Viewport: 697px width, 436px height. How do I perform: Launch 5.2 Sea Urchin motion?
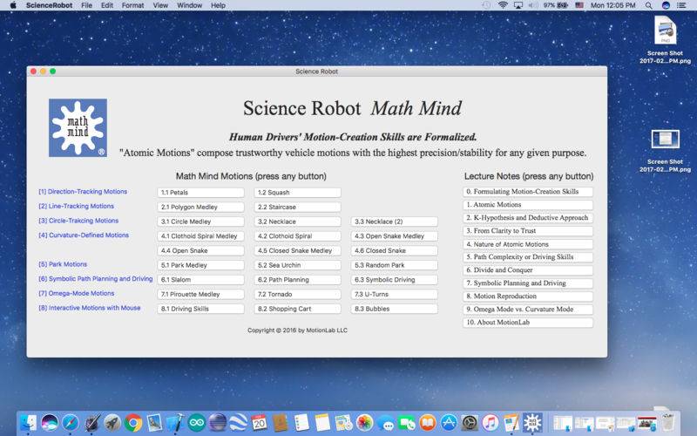[x=297, y=265]
